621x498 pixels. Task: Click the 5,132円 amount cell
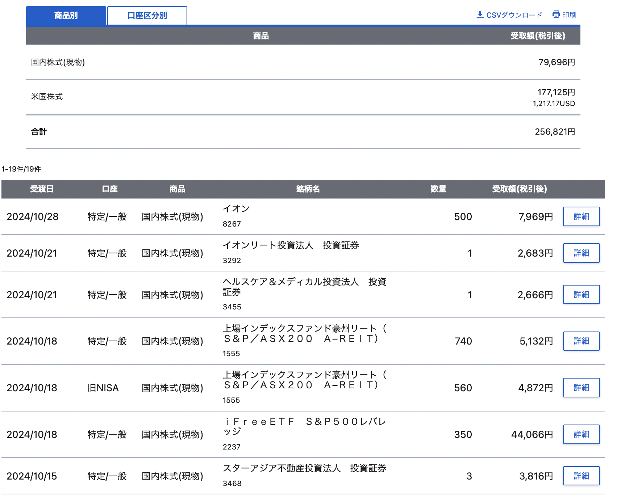click(537, 341)
